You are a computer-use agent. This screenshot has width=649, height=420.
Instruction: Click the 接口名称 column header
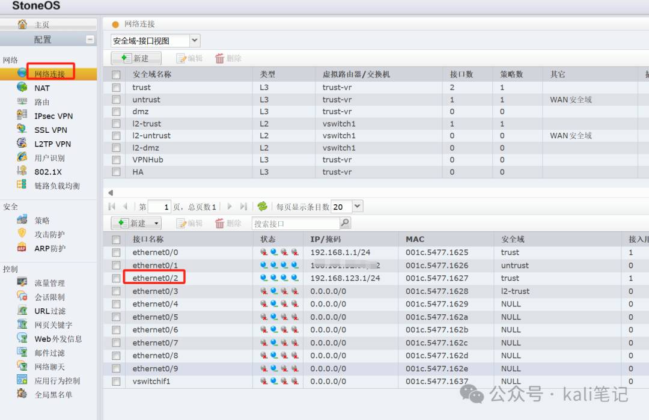148,239
